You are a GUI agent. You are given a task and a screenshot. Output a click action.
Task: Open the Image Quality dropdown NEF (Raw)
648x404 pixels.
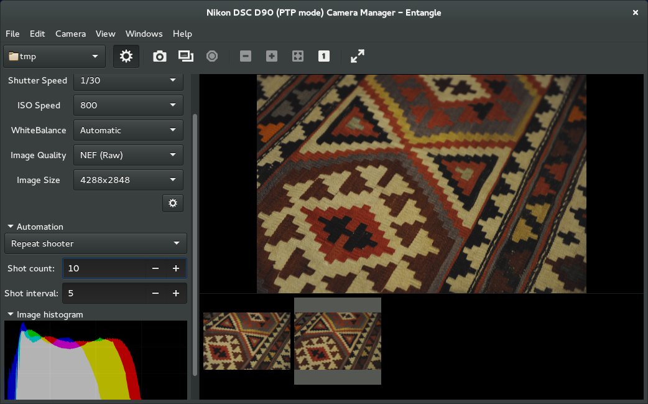tap(128, 155)
